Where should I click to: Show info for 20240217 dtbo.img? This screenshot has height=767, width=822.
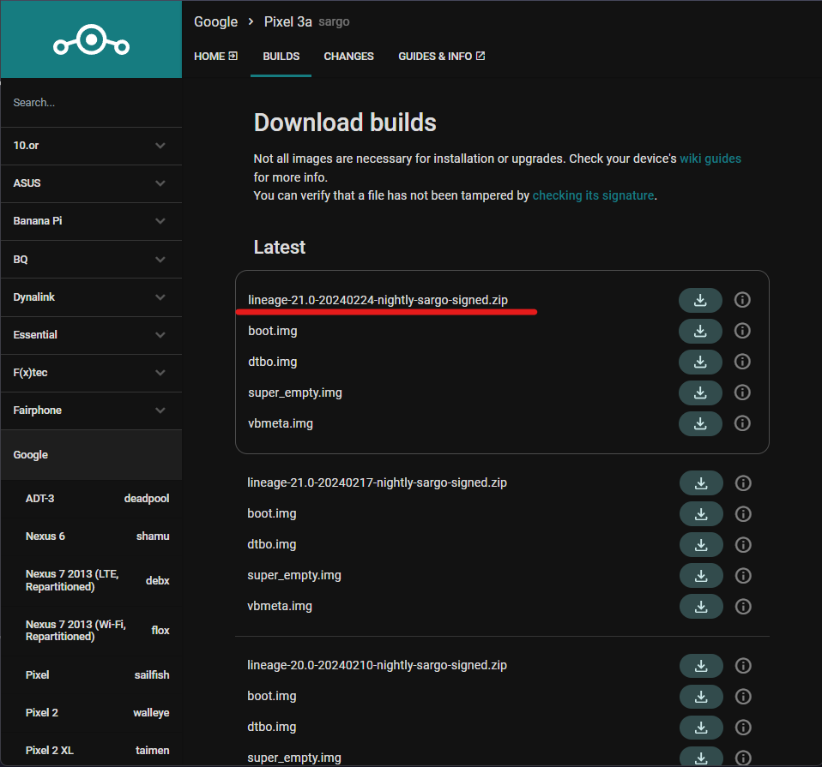point(743,544)
